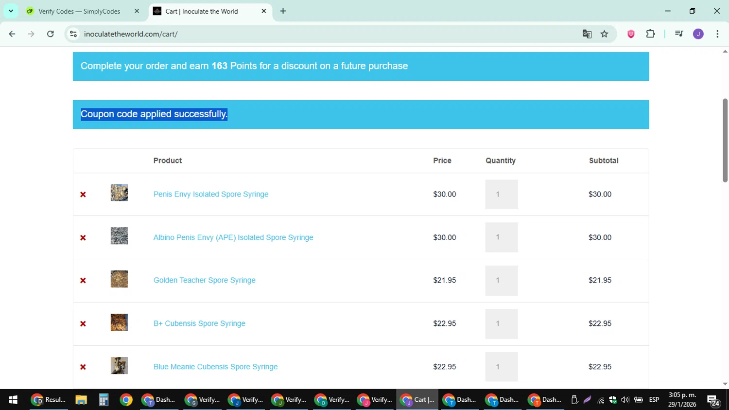The image size is (729, 410).
Task: Open the Chrome three-dot menu
Action: tap(717, 34)
